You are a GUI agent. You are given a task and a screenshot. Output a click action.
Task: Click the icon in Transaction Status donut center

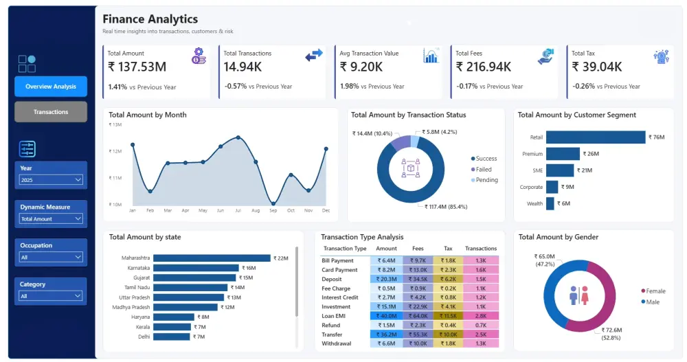pos(411,168)
